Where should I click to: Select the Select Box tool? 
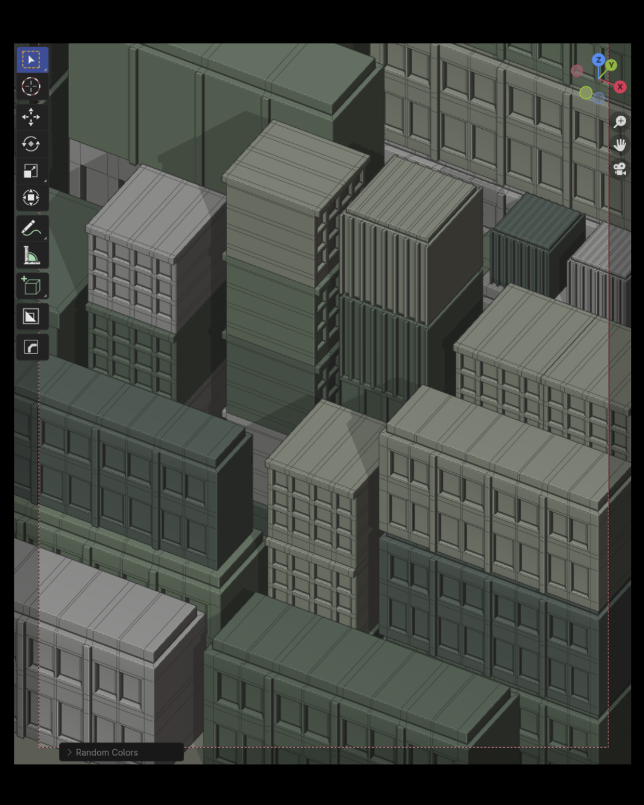pyautogui.click(x=31, y=60)
